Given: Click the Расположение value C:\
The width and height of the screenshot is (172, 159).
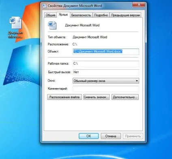Looking at the screenshot, I should tap(75, 44).
